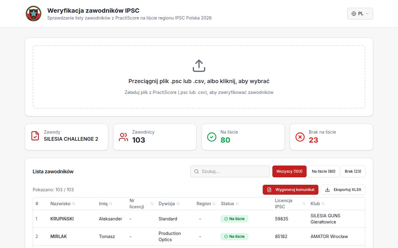Click the Pokazano: 103 / 103 counter text

[53, 190]
